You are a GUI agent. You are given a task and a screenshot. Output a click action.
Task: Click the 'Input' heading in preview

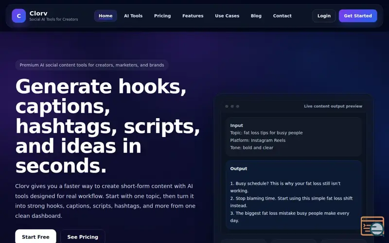236,125
